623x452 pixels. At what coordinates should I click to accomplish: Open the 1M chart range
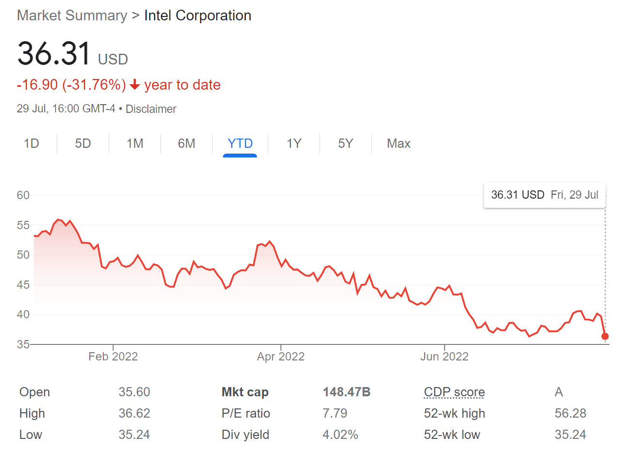(135, 144)
